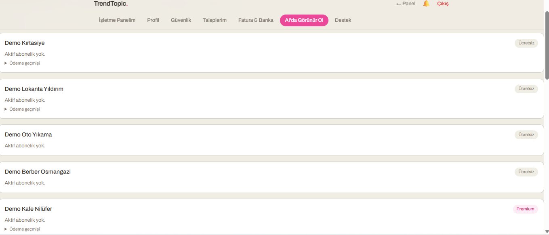The height and width of the screenshot is (235, 549).
Task: Go back via the Panel link
Action: (x=406, y=4)
